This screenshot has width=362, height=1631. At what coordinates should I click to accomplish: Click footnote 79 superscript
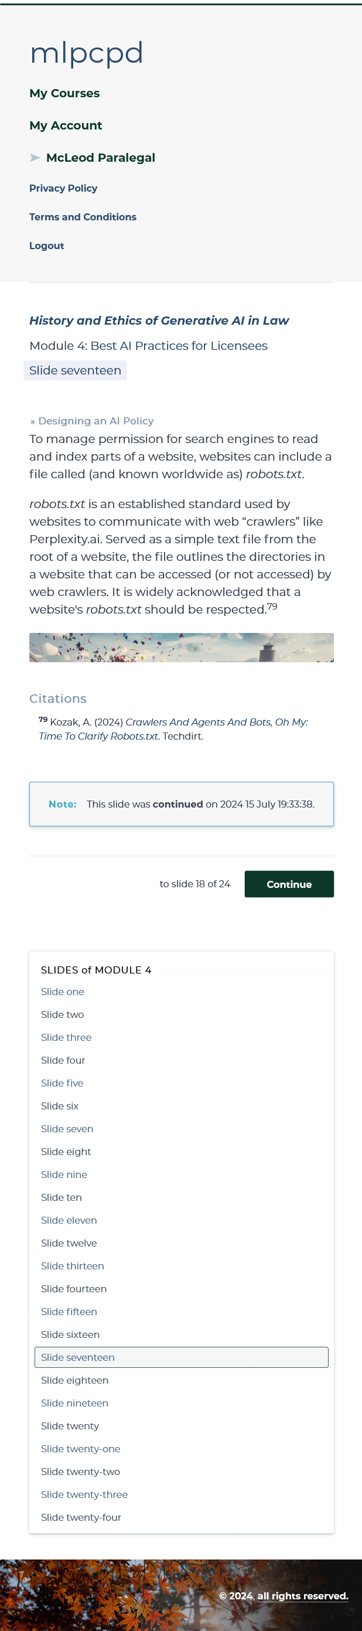coord(272,606)
